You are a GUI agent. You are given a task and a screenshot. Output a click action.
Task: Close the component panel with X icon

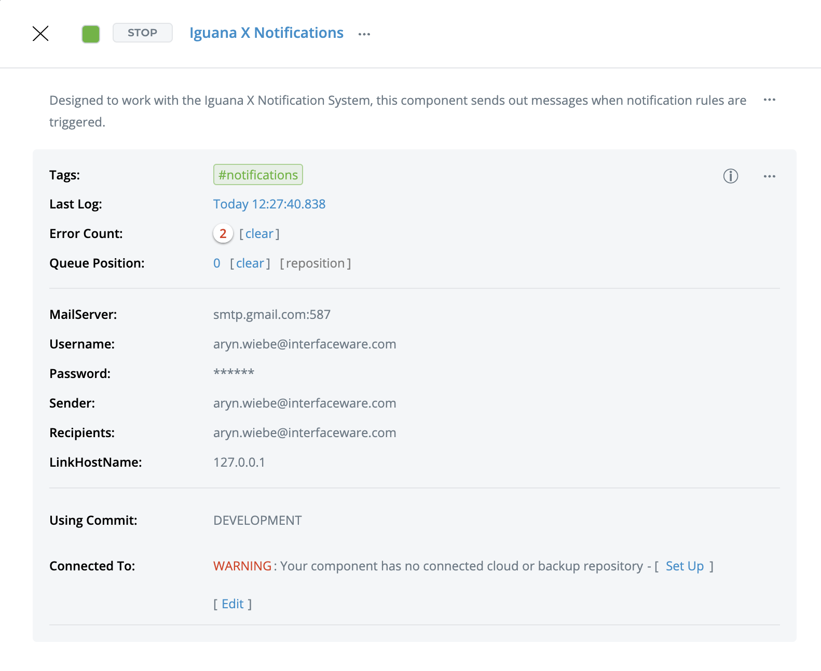coord(40,33)
